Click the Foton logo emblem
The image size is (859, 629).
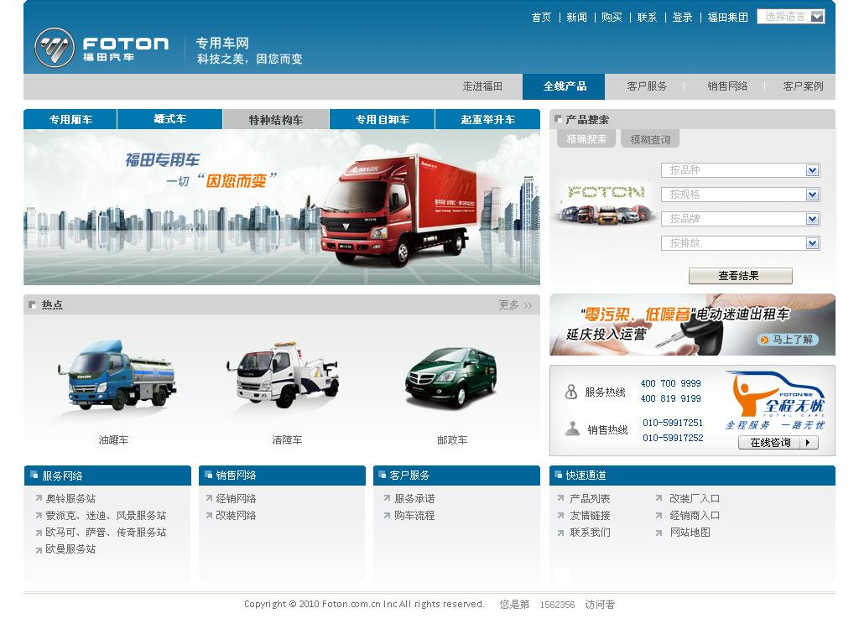[x=55, y=48]
